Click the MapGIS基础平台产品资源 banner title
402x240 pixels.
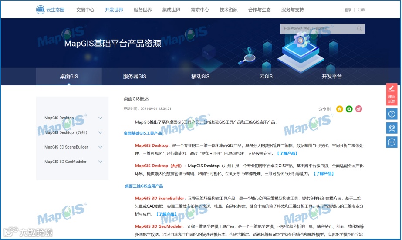pyautogui.click(x=112, y=44)
